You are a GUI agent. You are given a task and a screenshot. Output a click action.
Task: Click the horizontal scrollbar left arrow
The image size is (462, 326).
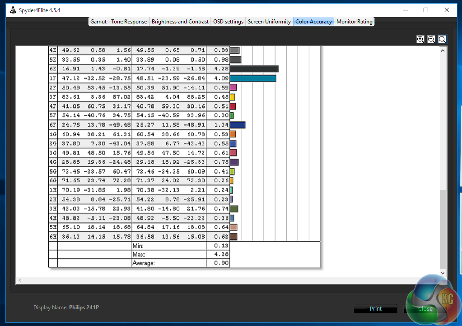tap(20, 280)
